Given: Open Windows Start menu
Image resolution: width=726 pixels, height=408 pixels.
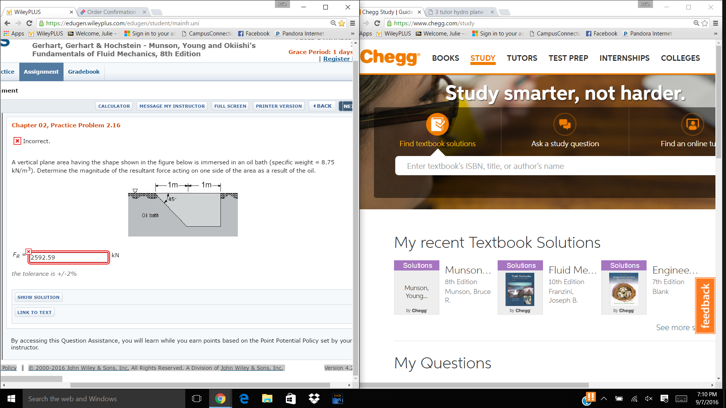Looking at the screenshot, I should tap(11, 399).
